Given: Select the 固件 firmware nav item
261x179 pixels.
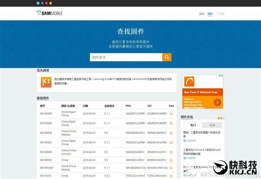Looking at the screenshot, I should pyautogui.click(x=210, y=14).
